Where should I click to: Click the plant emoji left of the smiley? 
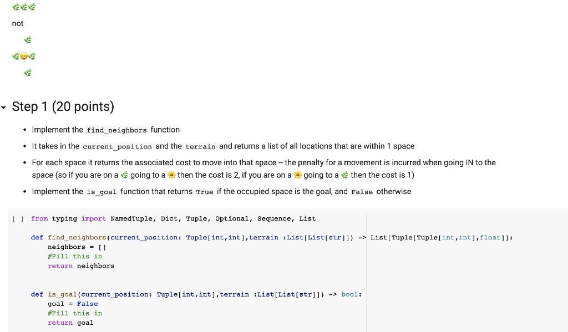tap(16, 56)
